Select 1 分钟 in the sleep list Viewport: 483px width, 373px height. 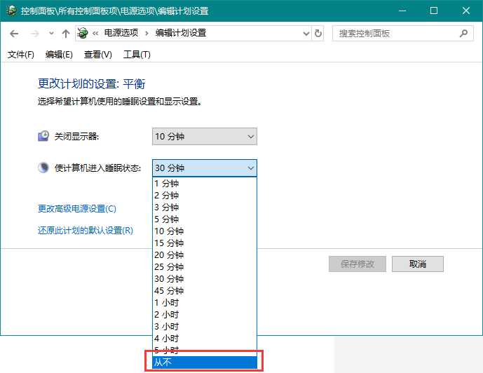(x=205, y=184)
